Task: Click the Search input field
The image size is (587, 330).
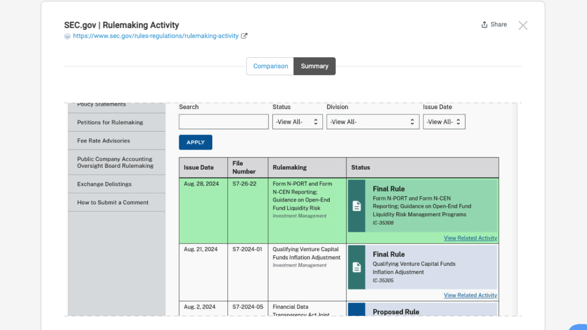Action: [224, 122]
